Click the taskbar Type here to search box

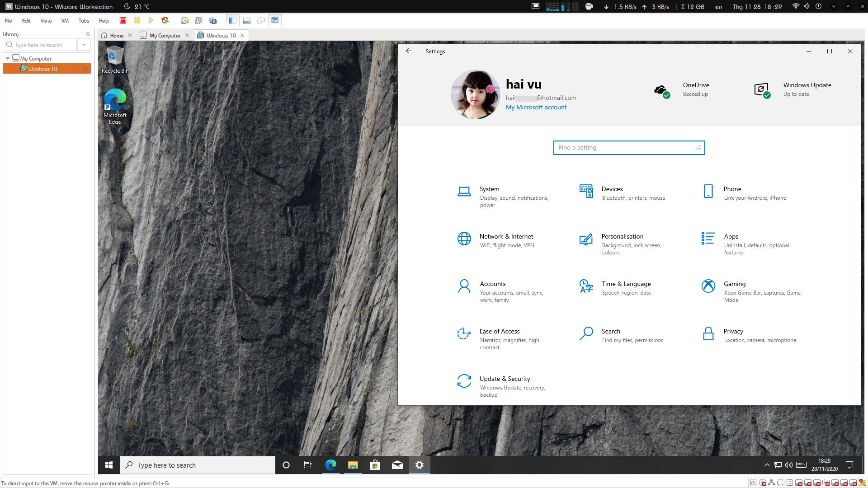tap(198, 465)
